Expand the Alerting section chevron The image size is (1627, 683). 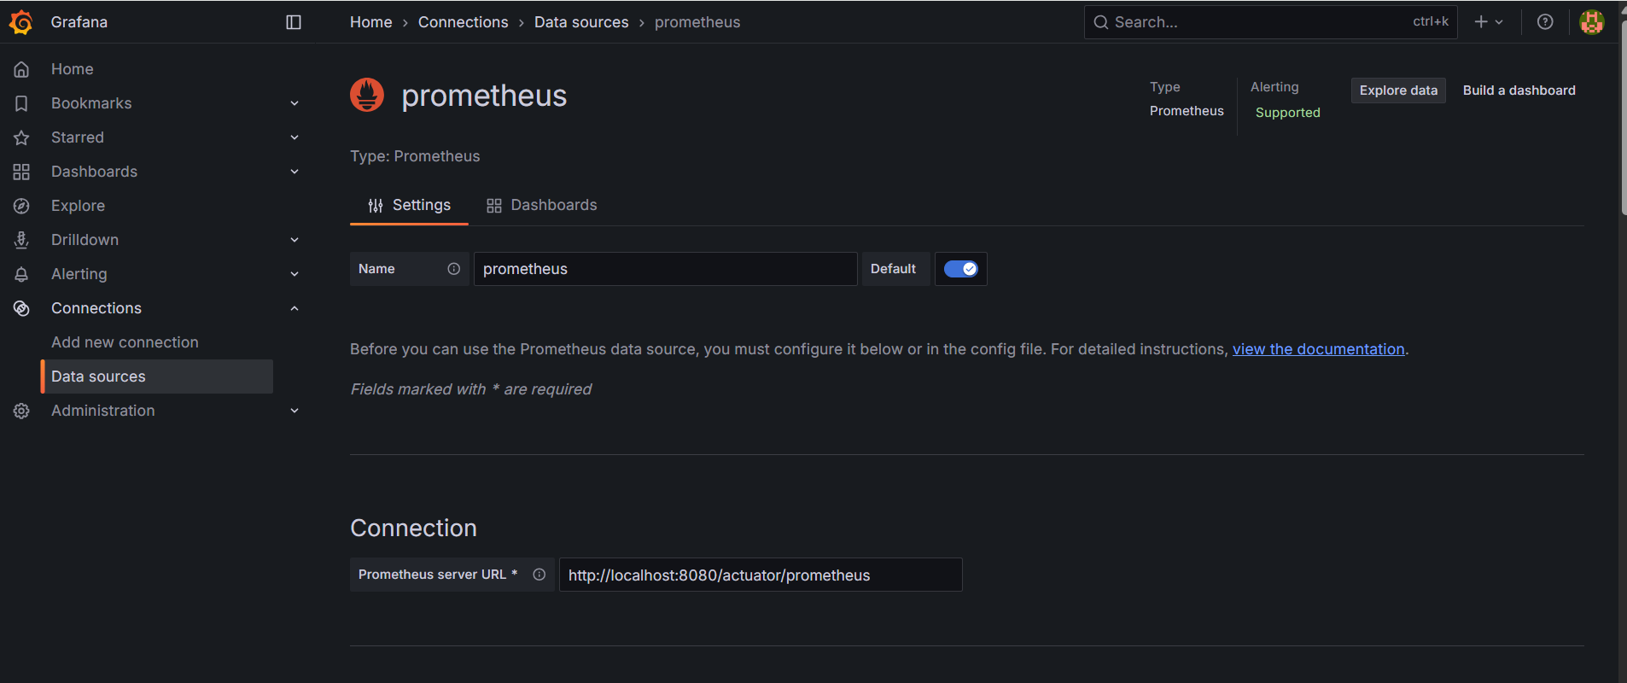294,274
